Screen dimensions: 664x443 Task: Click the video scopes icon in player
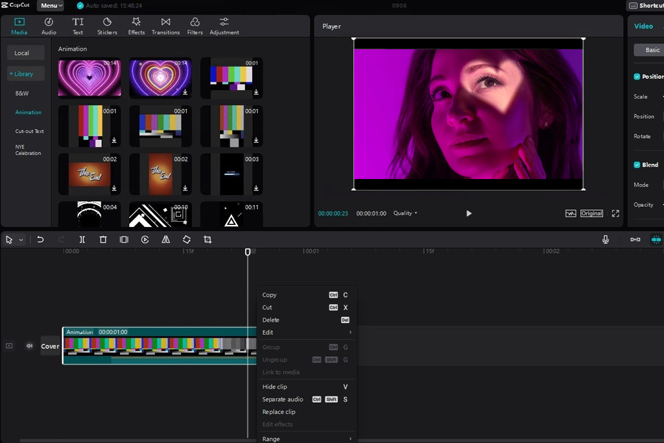coord(571,213)
